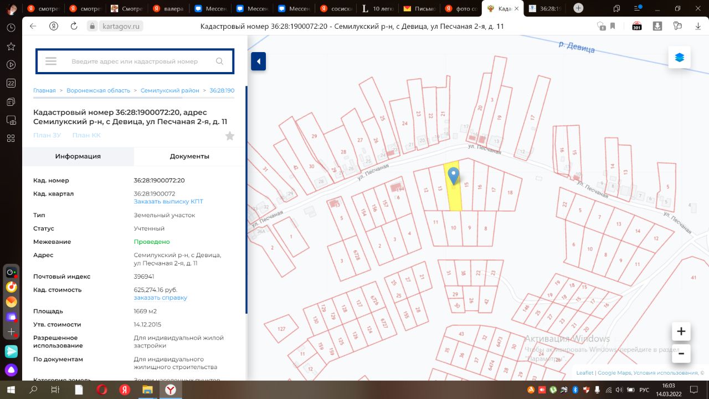This screenshot has width=709, height=399.
Task: Click the magnifier search icon
Action: (x=220, y=62)
